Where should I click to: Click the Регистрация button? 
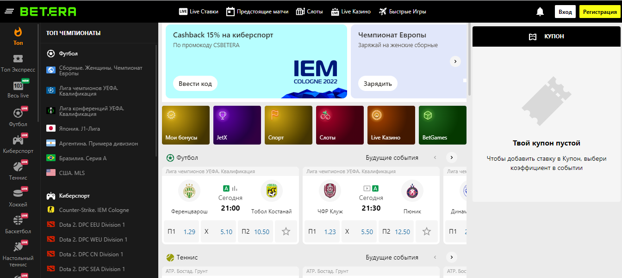click(x=600, y=12)
